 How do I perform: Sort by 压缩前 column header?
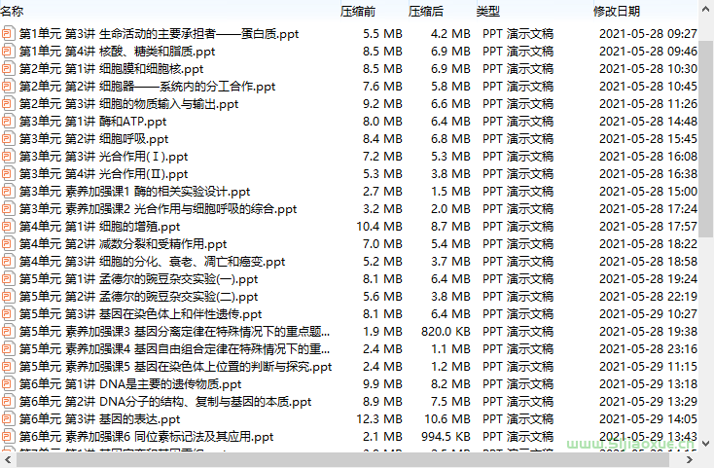point(358,11)
